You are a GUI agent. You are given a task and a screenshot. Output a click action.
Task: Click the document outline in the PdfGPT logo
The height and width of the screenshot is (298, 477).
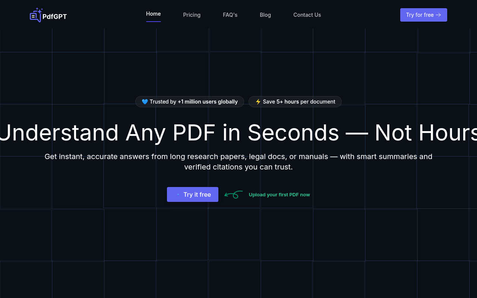click(x=34, y=16)
